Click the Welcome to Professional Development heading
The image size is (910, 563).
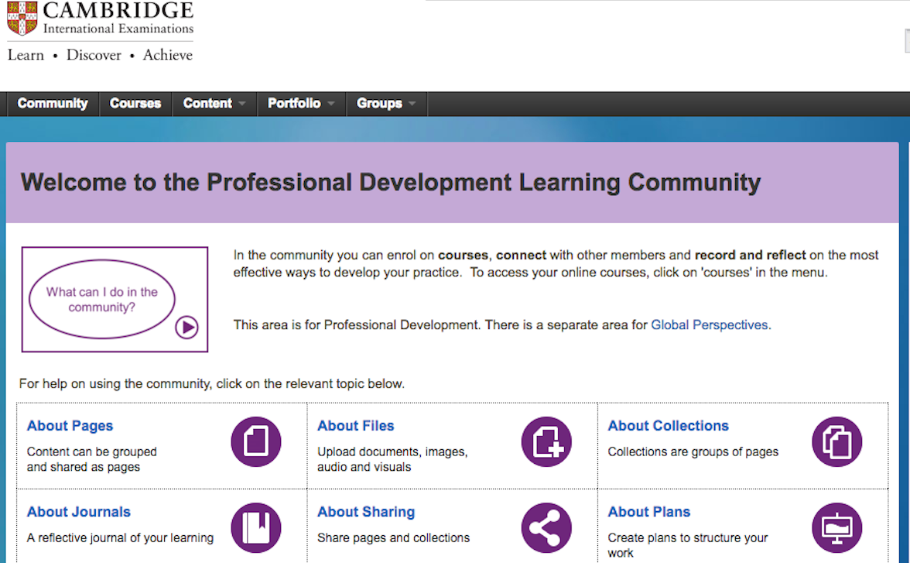(x=391, y=183)
